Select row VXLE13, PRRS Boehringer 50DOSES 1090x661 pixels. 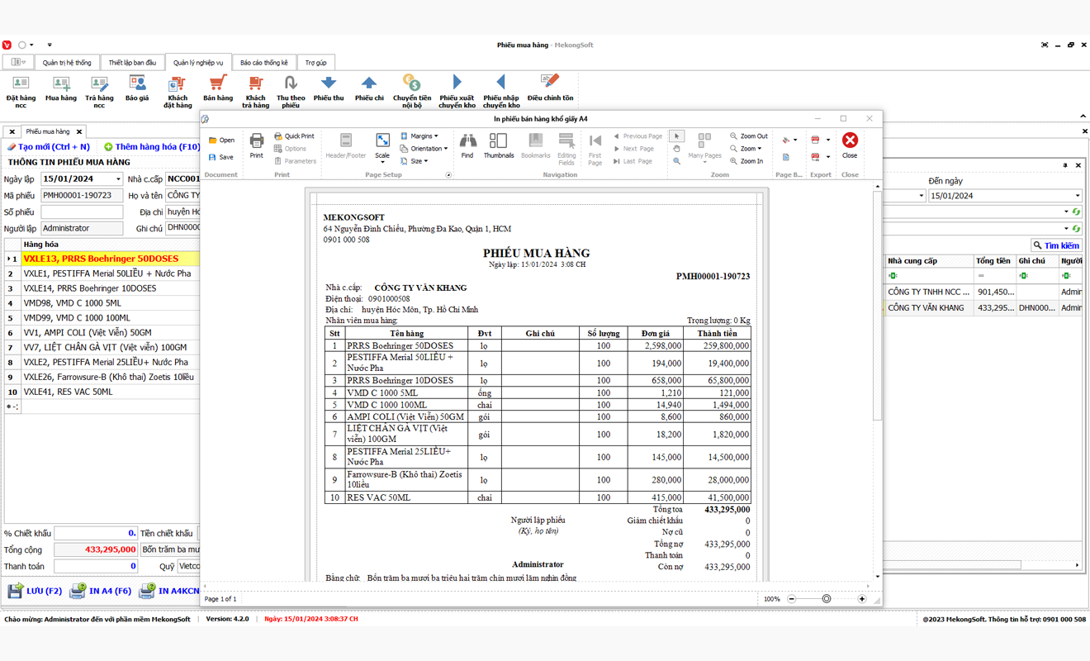102,259
